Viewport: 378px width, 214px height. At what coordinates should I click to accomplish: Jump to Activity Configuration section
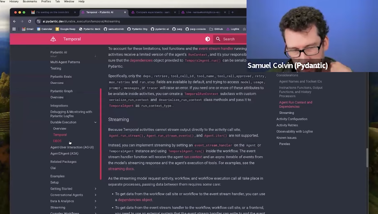(x=292, y=119)
